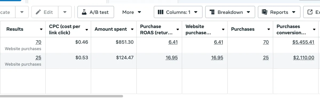The image size is (320, 109).
Task: Open the Purchase ROAS column menu arrow
Action: coord(178,29)
